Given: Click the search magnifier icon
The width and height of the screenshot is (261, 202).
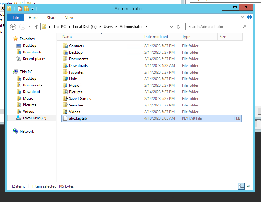Looking at the screenshot, I should [x=244, y=26].
